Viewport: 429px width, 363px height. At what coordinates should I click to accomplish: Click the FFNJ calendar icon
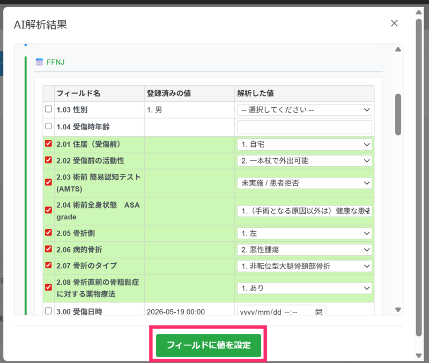(39, 62)
